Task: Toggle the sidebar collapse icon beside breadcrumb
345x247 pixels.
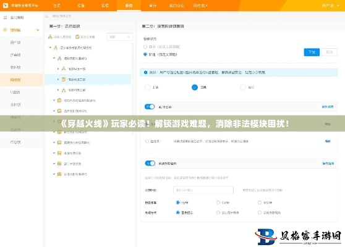Action: click(46, 16)
